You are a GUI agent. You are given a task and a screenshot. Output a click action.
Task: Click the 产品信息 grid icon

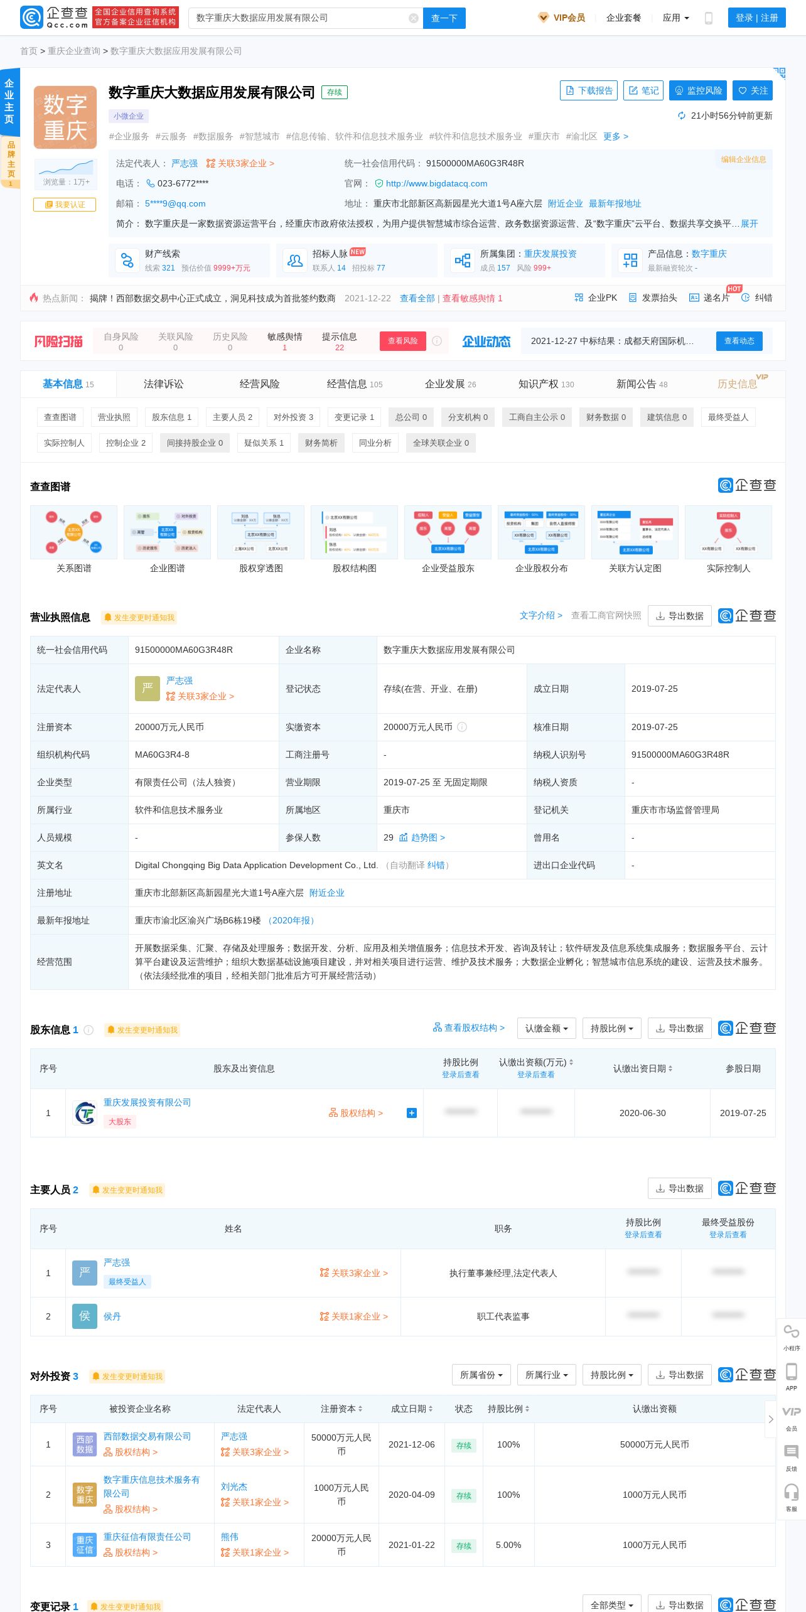(x=630, y=261)
